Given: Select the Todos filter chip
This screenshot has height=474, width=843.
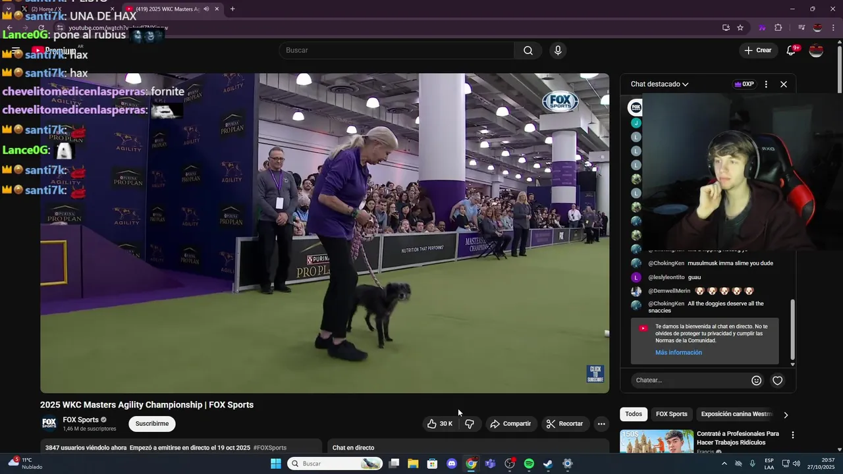Looking at the screenshot, I should click(x=634, y=414).
